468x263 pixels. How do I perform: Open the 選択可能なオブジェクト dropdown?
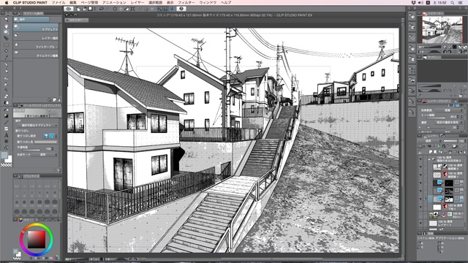(37, 125)
